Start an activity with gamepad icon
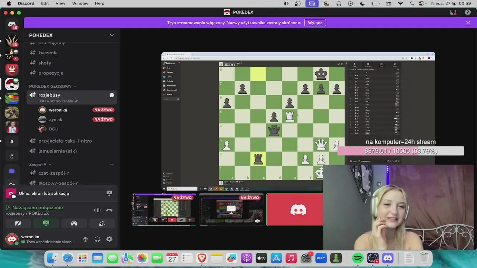 [x=74, y=223]
